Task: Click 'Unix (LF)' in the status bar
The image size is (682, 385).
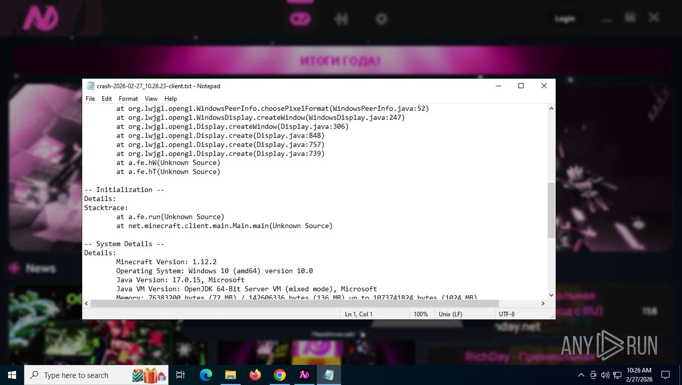Action: coord(450,314)
